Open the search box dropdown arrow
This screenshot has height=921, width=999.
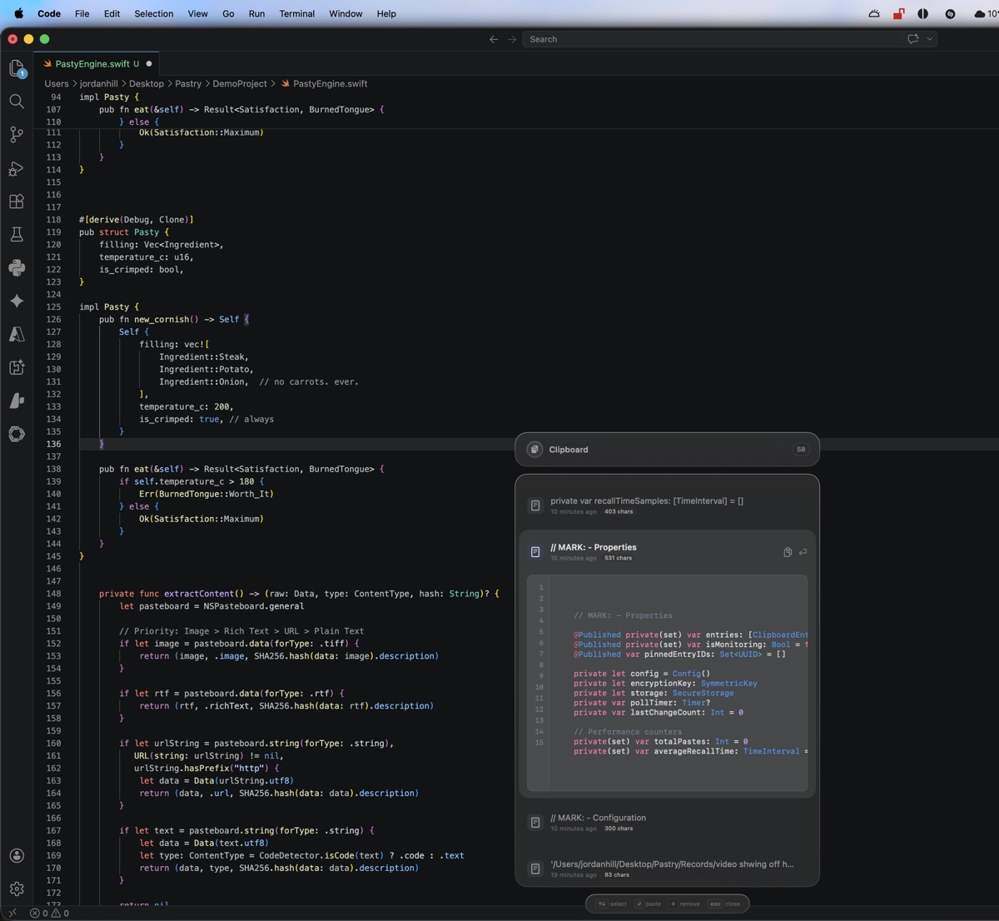click(x=928, y=39)
